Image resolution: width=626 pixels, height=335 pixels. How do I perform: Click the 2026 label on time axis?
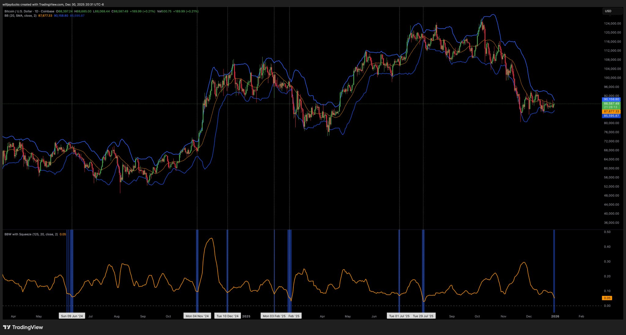[555, 316]
